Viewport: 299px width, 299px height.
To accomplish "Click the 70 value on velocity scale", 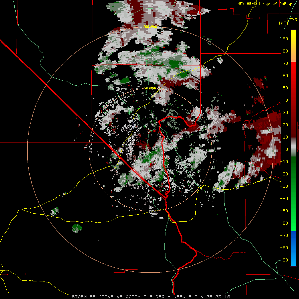I will coord(285,63).
